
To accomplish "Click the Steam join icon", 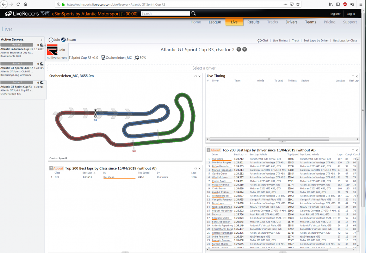I will (x=63, y=40).
